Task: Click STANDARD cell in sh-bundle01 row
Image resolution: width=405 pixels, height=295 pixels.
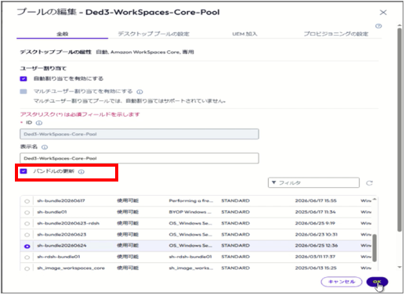Action: tap(236, 212)
